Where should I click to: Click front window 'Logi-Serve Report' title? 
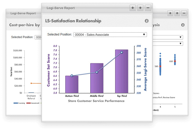point(61,8)
